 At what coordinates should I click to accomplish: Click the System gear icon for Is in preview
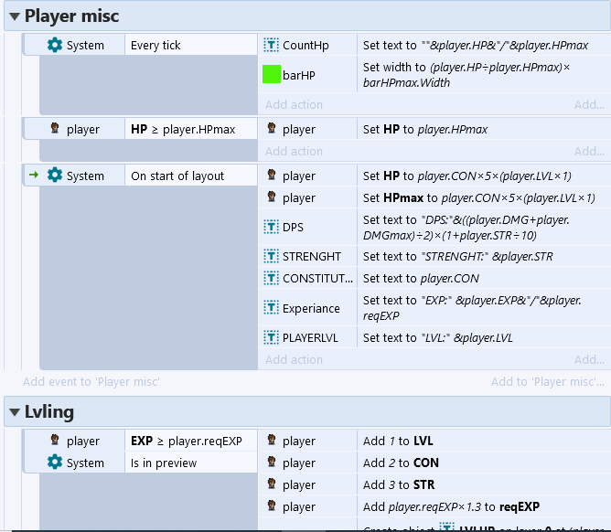click(55, 463)
